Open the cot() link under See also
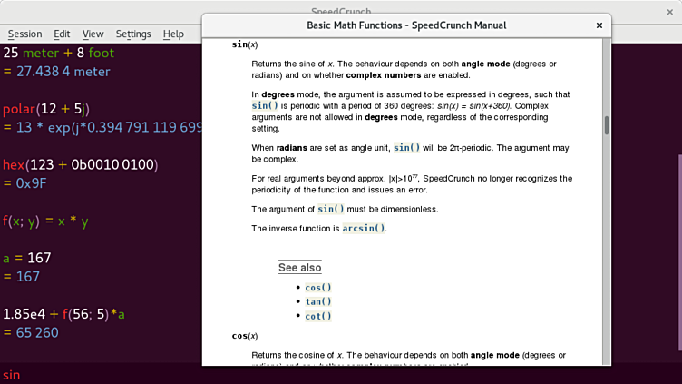The image size is (682, 384). tap(318, 316)
